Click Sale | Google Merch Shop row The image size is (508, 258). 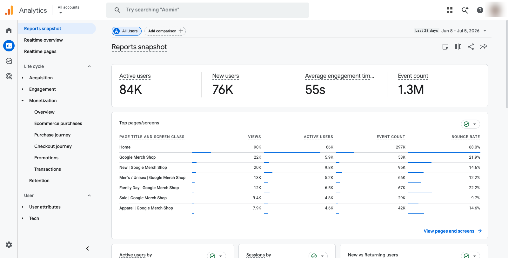click(x=300, y=198)
